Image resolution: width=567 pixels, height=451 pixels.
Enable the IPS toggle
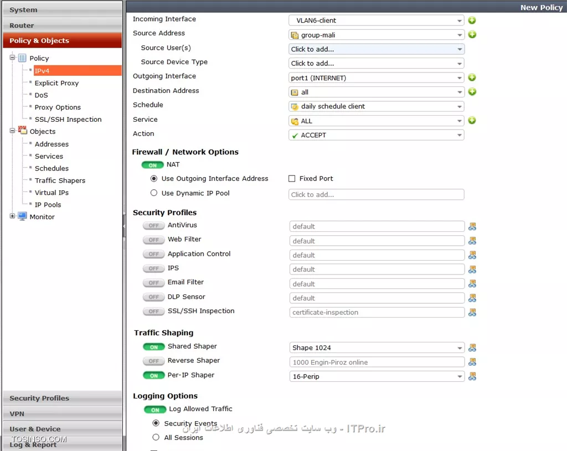click(154, 268)
